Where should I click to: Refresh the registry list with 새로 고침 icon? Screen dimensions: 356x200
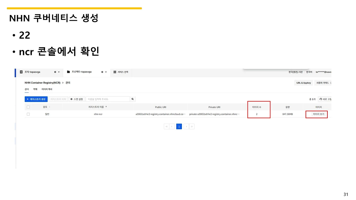click(x=320, y=99)
